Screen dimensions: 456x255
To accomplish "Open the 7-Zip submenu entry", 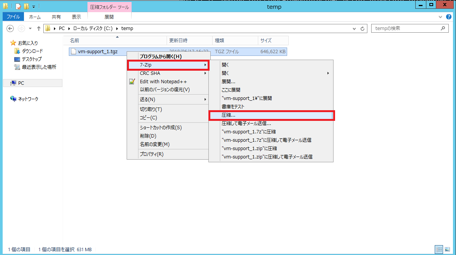I will [x=168, y=65].
